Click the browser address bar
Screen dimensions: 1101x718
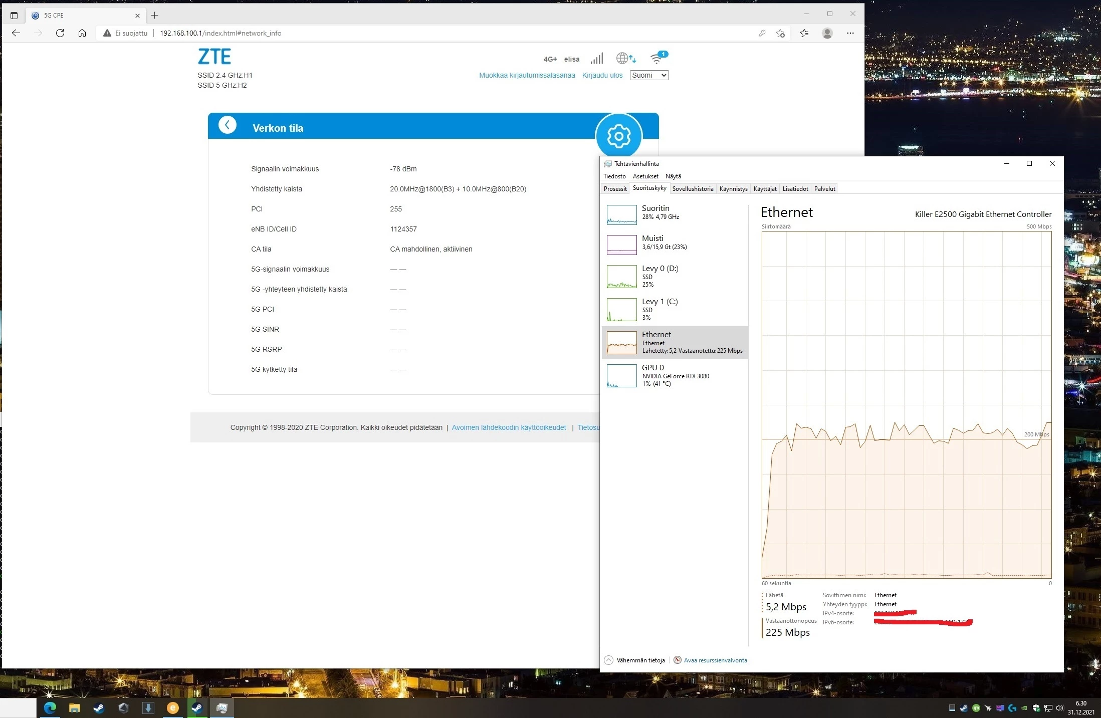point(401,33)
